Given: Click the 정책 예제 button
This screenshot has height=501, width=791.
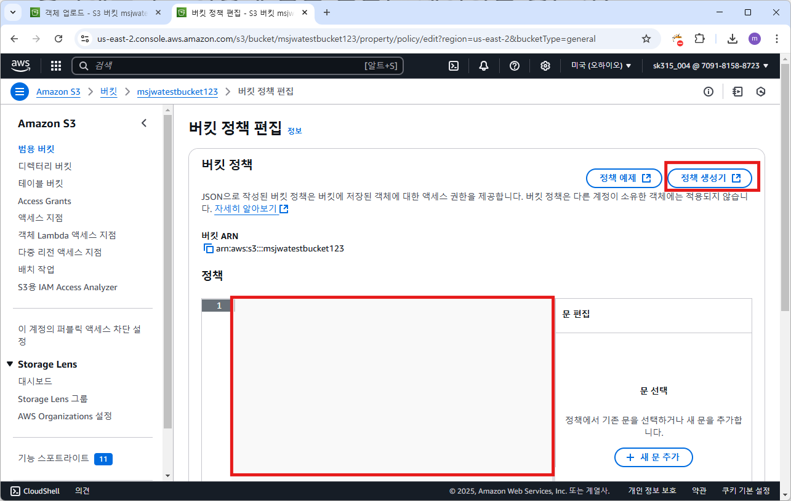Looking at the screenshot, I should pos(625,178).
